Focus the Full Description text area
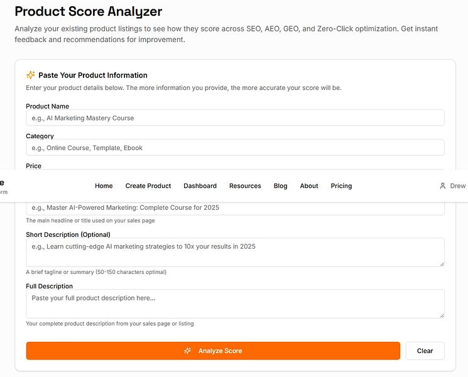The width and height of the screenshot is (468, 377). click(235, 303)
